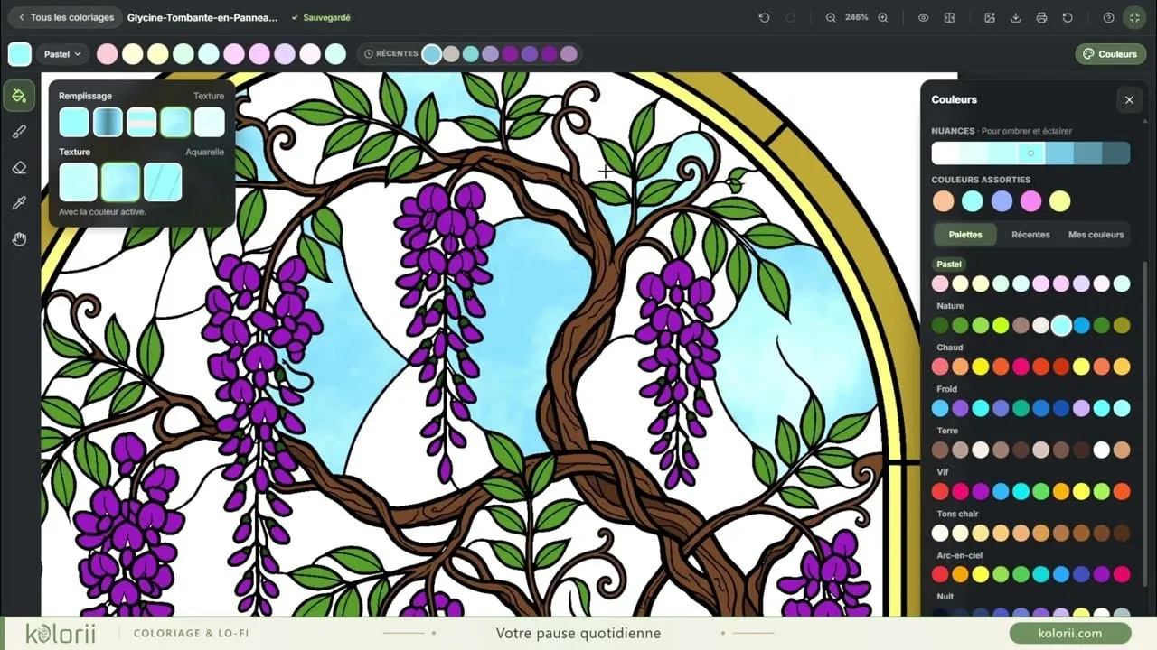
Task: Click the reset coloring icon
Action: [x=1068, y=17]
